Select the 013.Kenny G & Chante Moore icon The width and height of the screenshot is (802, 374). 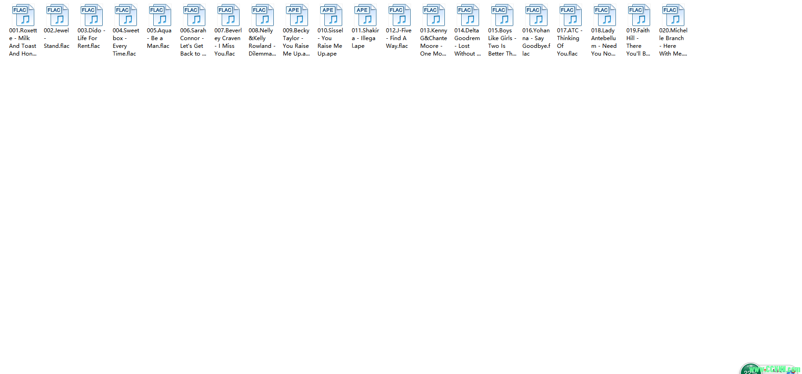click(x=434, y=15)
